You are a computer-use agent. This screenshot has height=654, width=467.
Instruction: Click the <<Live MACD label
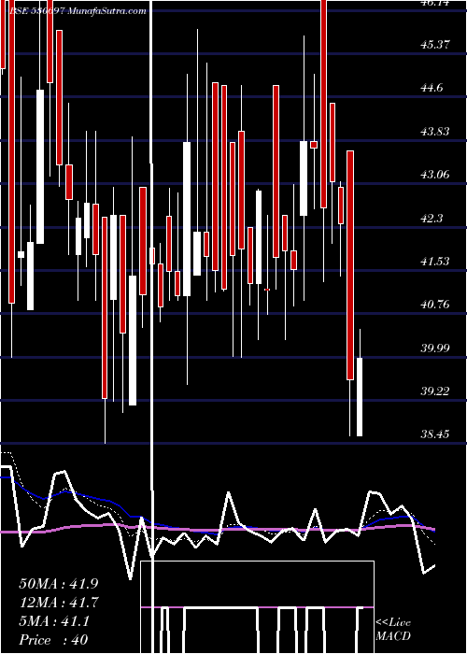[x=393, y=630]
